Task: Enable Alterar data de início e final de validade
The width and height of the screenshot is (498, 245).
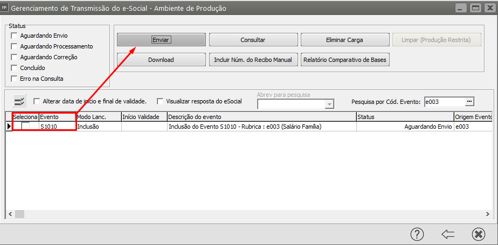Action: click(37, 102)
